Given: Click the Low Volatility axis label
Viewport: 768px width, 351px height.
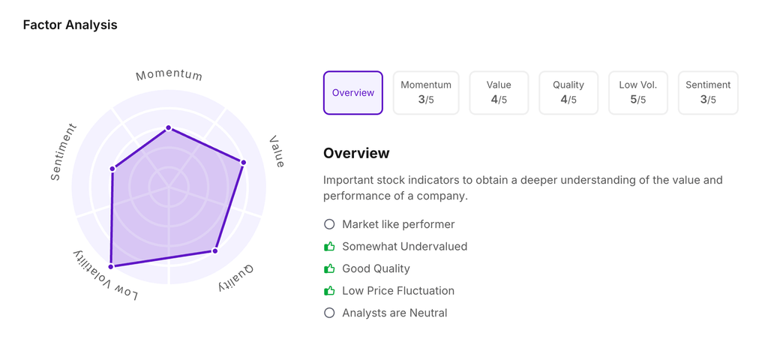Looking at the screenshot, I should point(105,275).
